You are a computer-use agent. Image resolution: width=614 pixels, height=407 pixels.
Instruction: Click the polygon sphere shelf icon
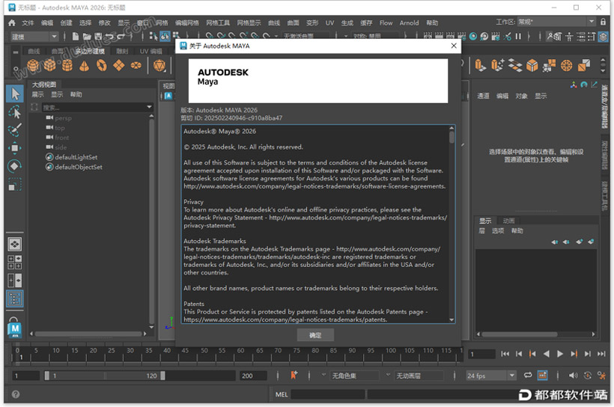coord(33,65)
